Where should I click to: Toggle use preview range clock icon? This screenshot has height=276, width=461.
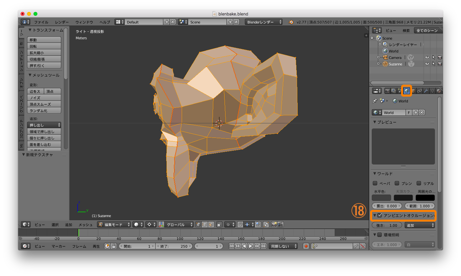point(107,246)
